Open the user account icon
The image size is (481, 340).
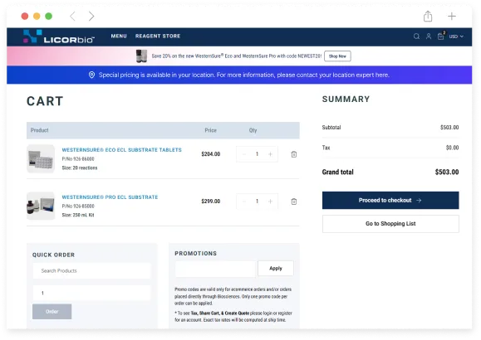pyautogui.click(x=429, y=36)
